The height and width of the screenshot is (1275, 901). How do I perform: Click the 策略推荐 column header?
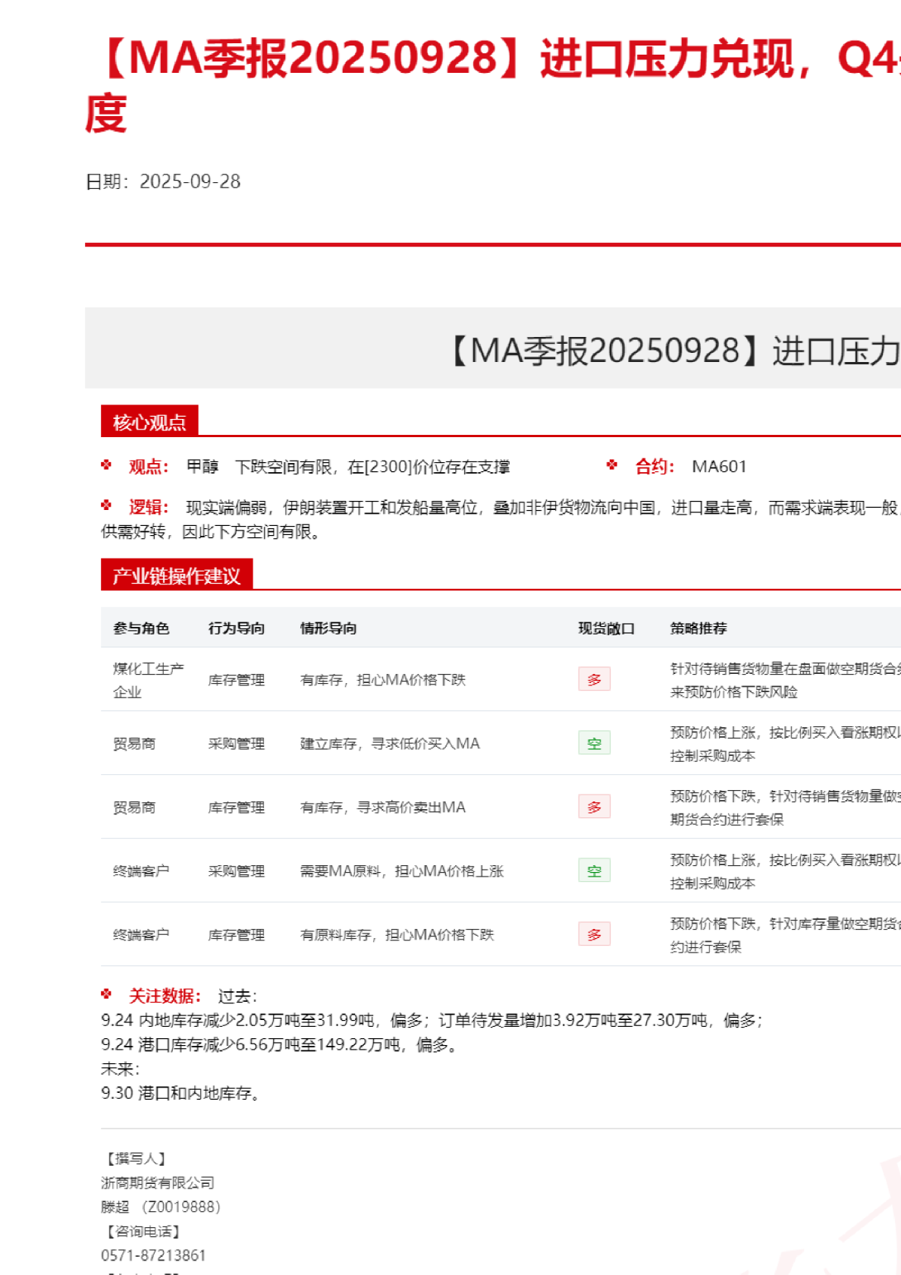698,628
